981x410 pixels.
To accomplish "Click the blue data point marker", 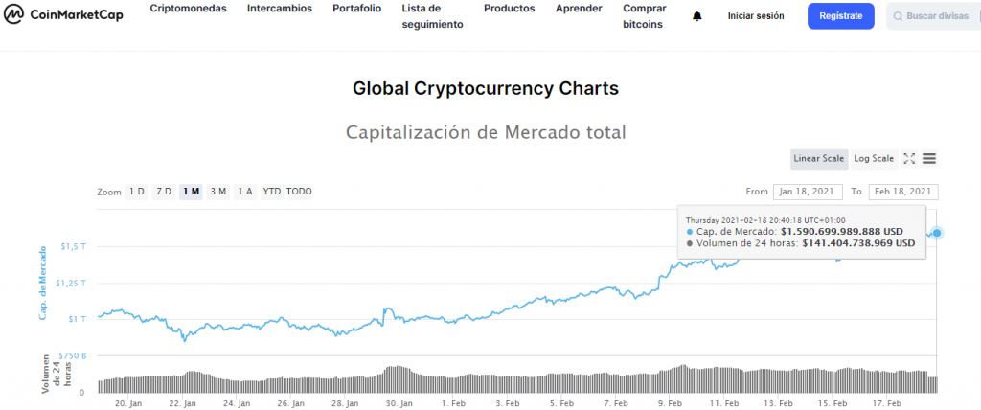I will coord(937,233).
